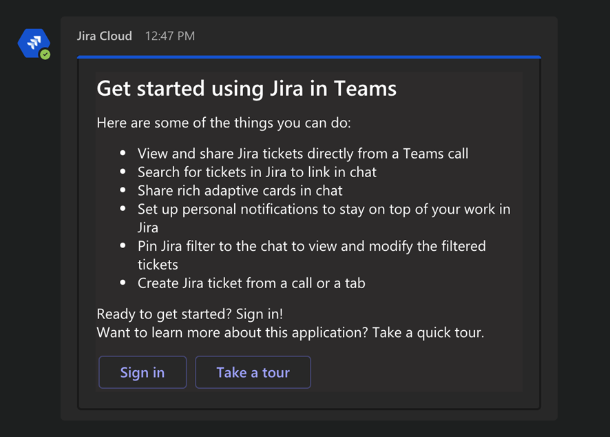
Task: Open the Jira Cloud sender name
Action: tap(105, 36)
